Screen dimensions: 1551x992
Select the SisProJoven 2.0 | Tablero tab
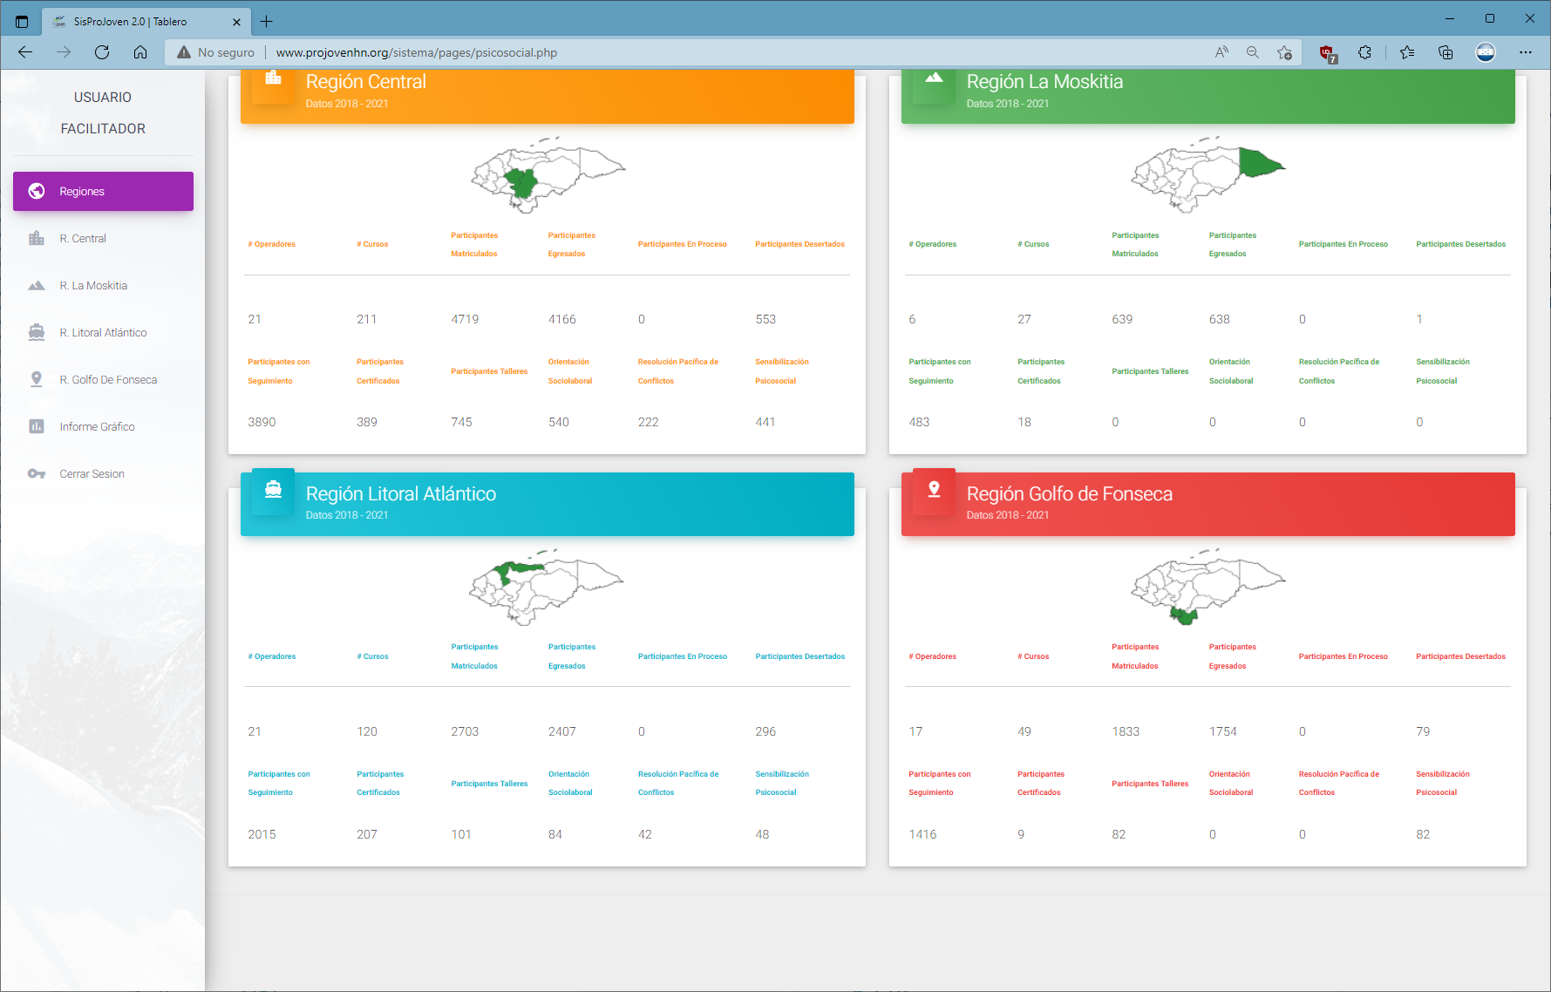[x=146, y=22]
